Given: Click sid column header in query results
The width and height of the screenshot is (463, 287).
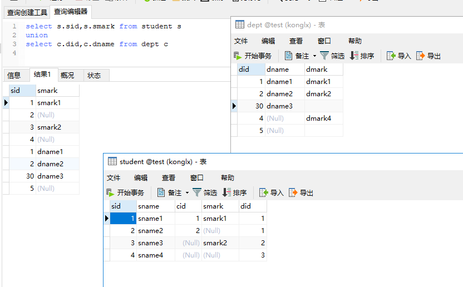Looking at the screenshot, I should [x=22, y=90].
